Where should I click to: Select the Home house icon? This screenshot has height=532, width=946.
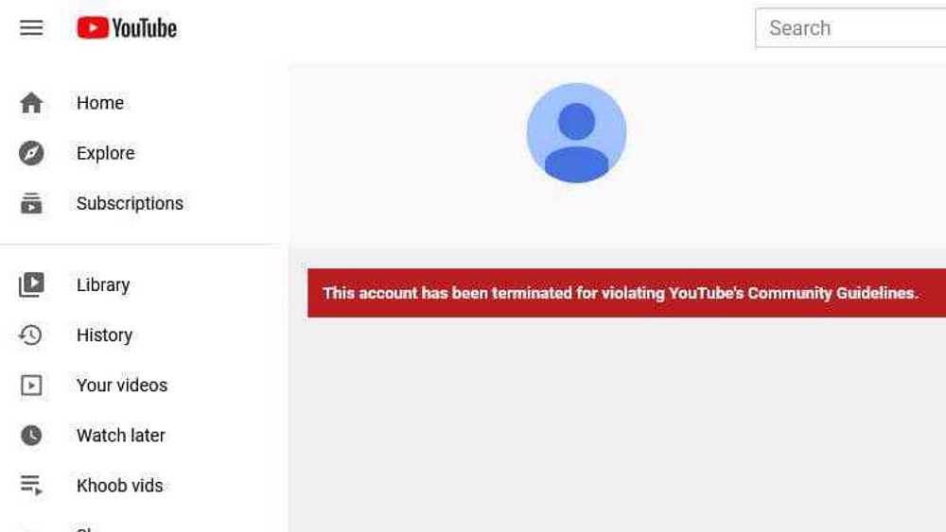(31, 103)
